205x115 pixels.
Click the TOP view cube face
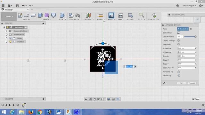pyautogui.click(x=197, y=19)
